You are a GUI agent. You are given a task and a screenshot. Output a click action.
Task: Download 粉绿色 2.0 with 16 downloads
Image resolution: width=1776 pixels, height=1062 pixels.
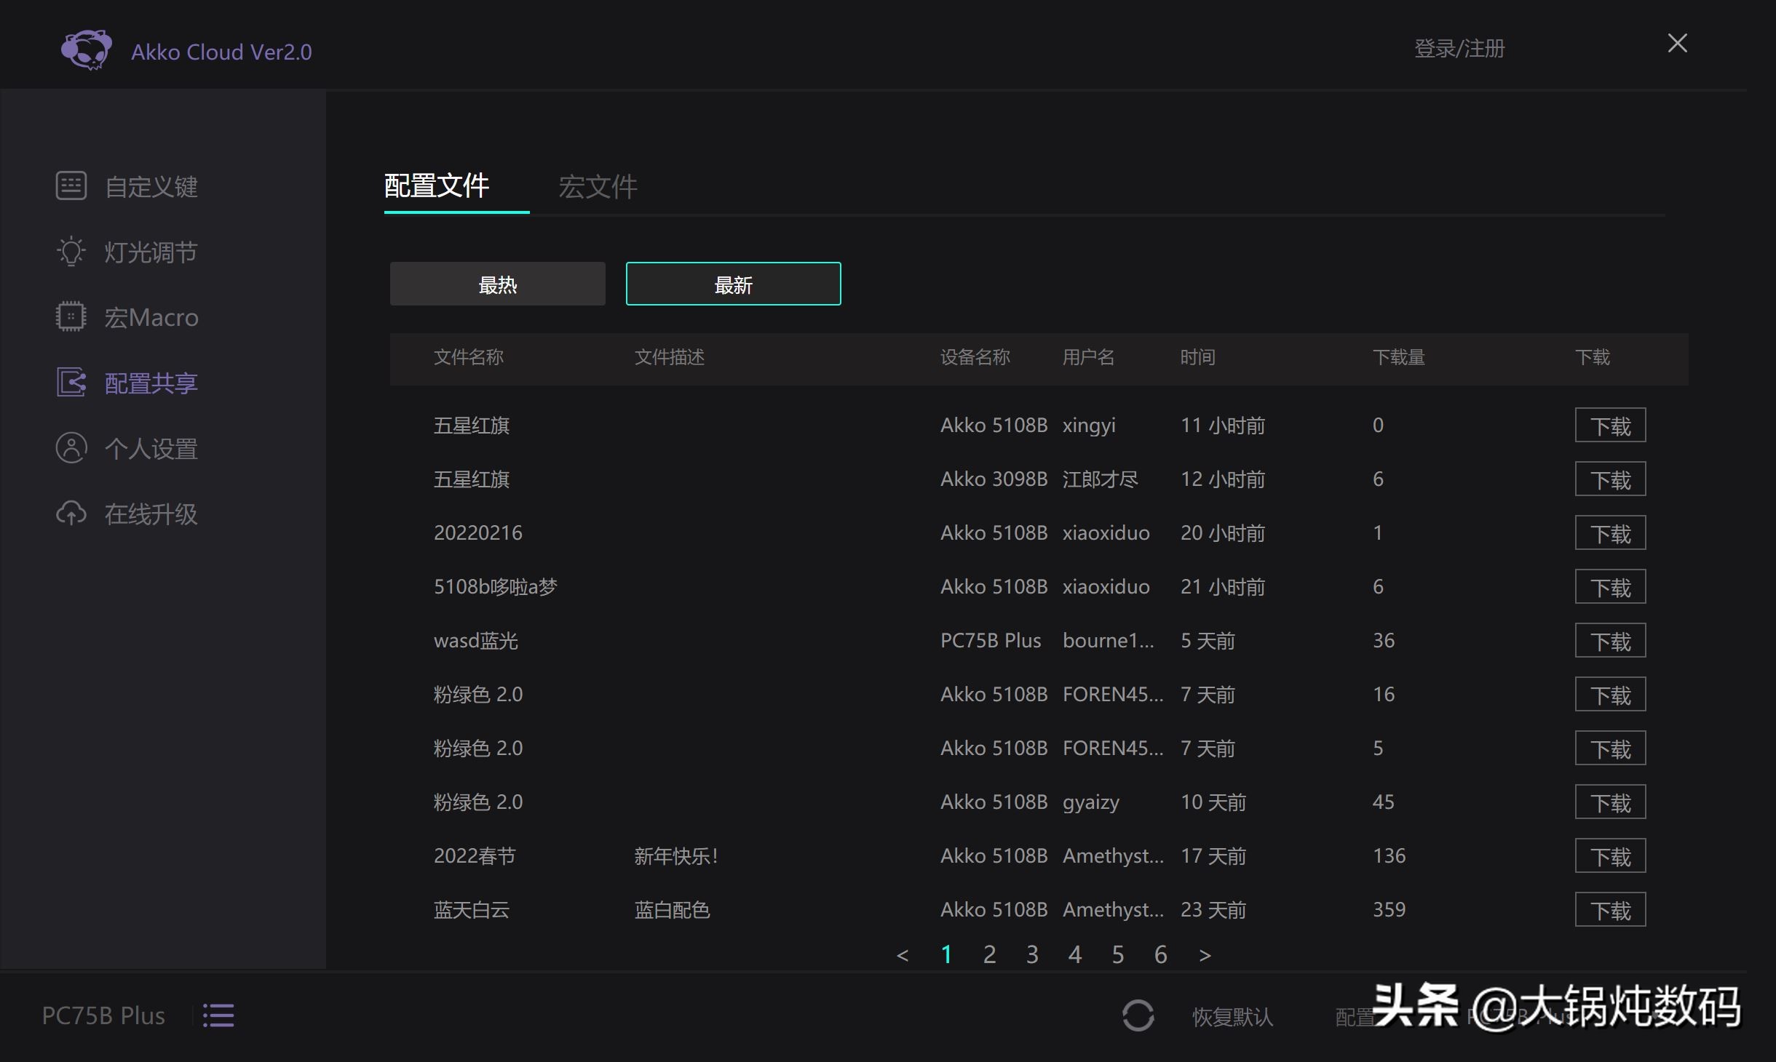click(1610, 694)
